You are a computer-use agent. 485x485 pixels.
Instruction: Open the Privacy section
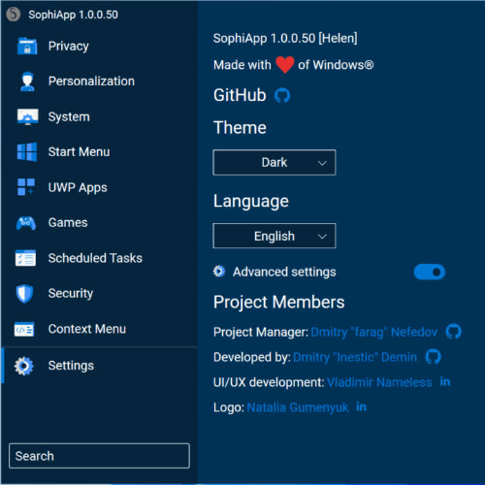69,47
